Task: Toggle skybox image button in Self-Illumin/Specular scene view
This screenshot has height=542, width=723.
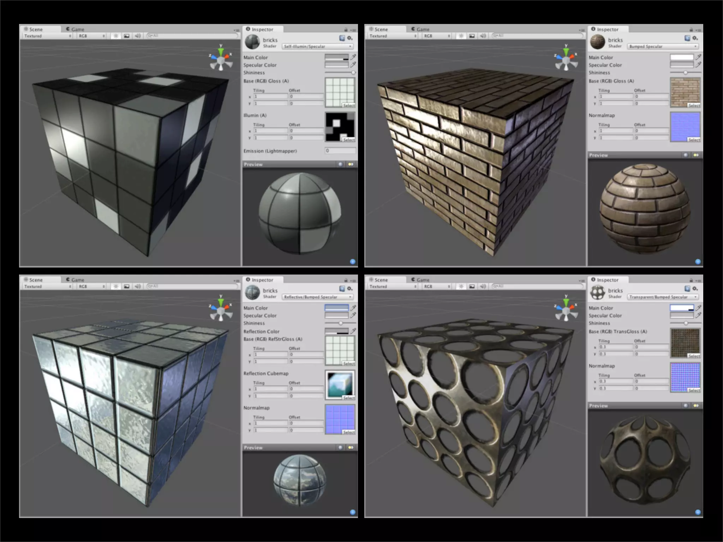Action: point(126,36)
